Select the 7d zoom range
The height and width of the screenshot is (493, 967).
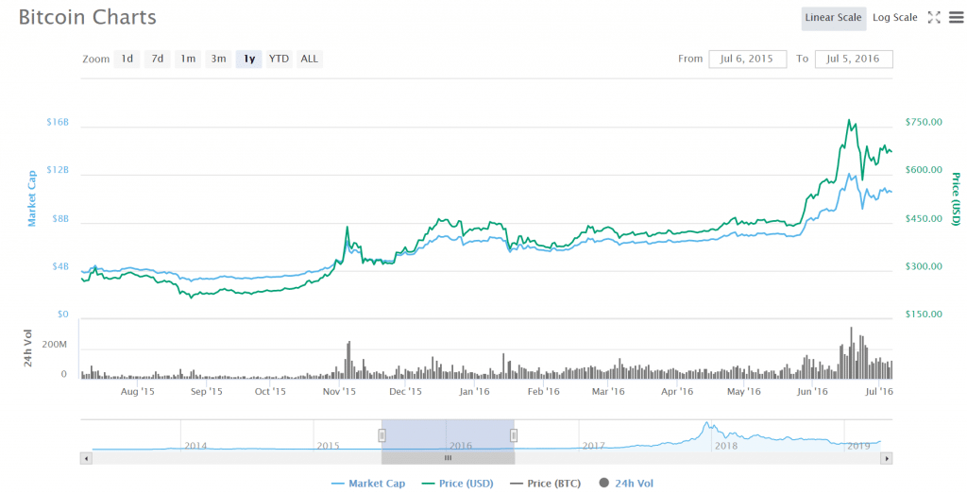point(158,59)
